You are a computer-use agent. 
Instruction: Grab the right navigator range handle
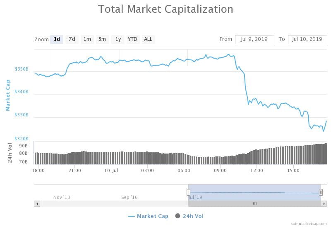tap(321, 192)
